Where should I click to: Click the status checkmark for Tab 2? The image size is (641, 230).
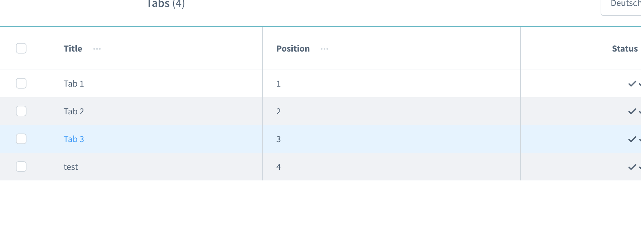(x=632, y=111)
